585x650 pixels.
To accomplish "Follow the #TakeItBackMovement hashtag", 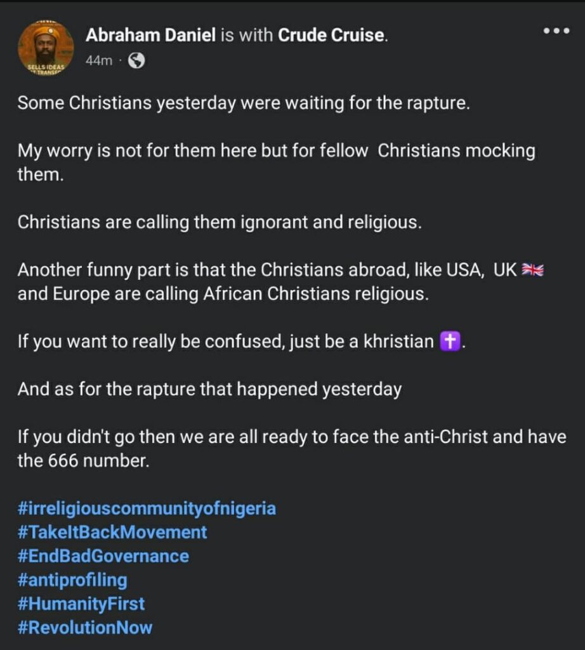I will pos(112,532).
